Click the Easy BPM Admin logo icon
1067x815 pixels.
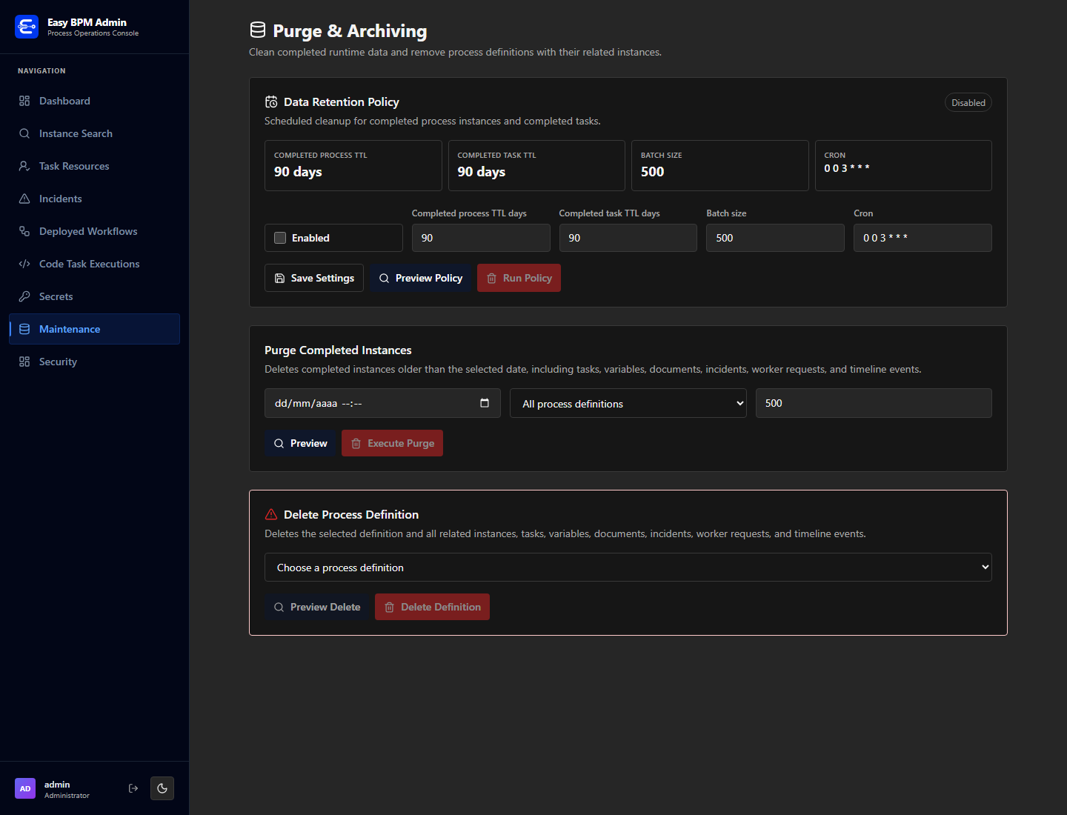pos(27,27)
